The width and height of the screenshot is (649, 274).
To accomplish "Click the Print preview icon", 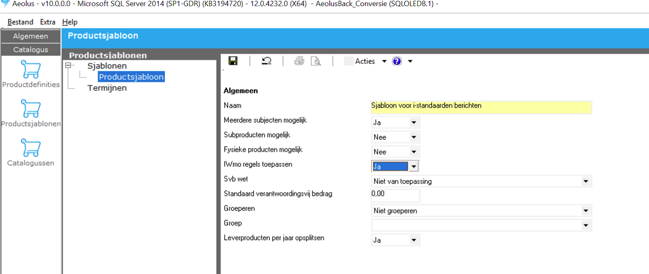I will (316, 61).
